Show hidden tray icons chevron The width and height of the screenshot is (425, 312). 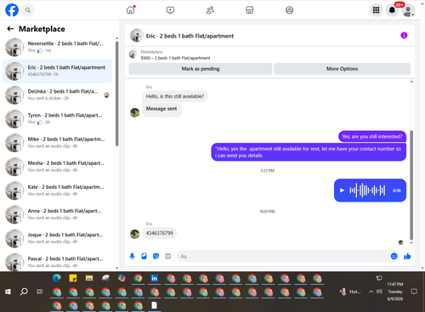click(x=371, y=292)
